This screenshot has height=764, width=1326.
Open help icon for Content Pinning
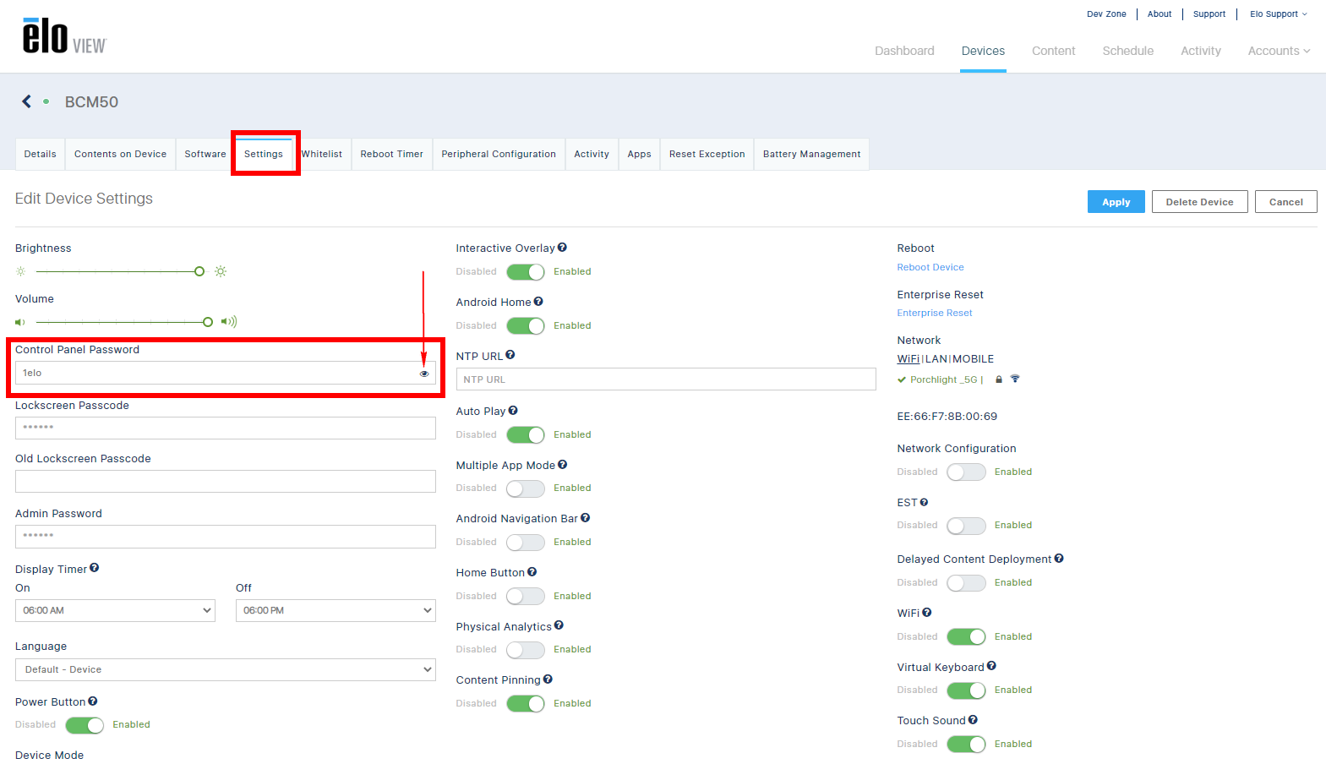548,679
